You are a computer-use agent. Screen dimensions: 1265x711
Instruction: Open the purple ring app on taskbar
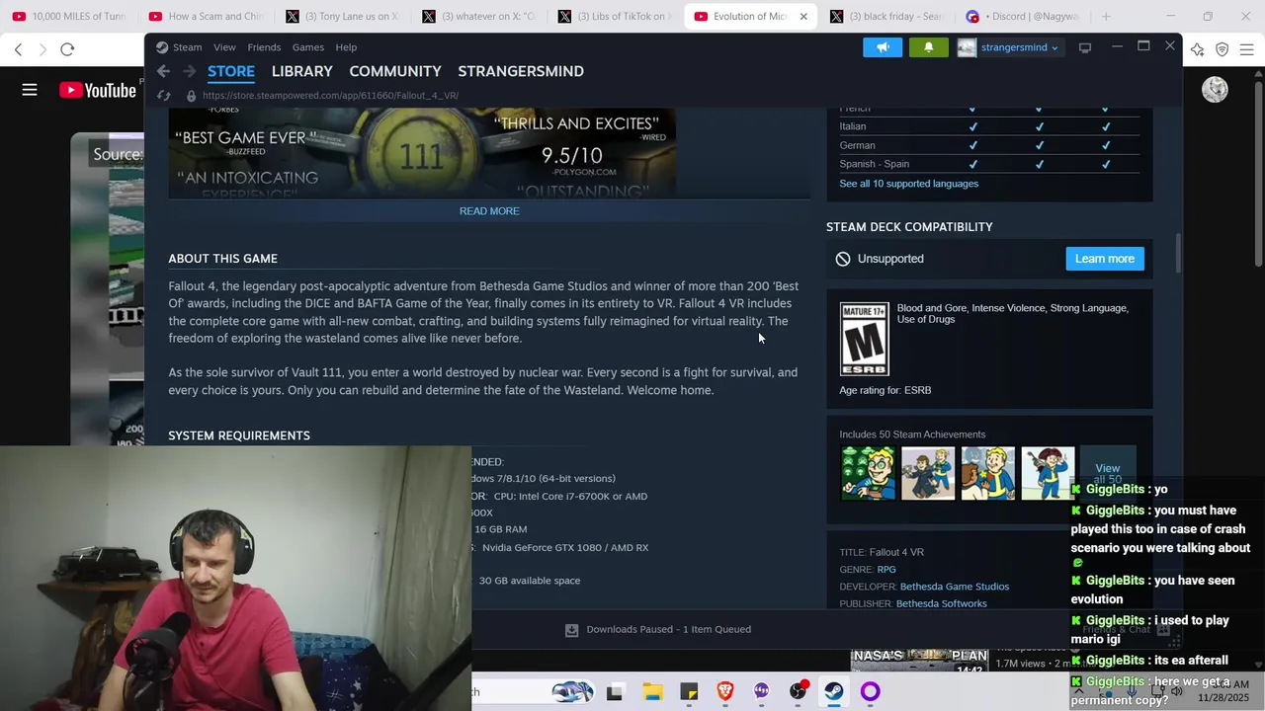[x=870, y=691]
